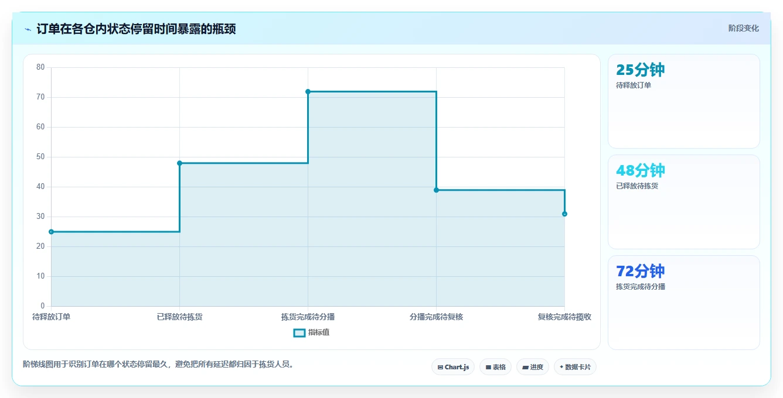Click the y-axis tick 40
783x398 pixels.
[40, 187]
